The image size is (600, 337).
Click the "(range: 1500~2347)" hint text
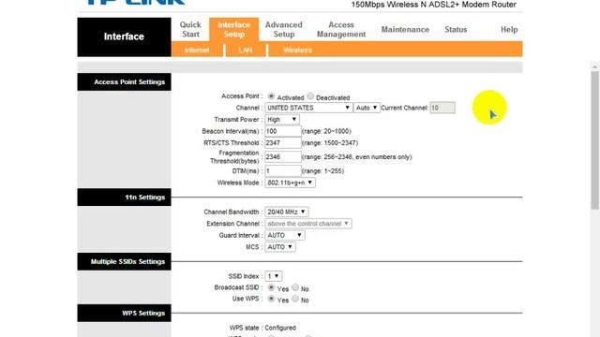[x=330, y=143]
